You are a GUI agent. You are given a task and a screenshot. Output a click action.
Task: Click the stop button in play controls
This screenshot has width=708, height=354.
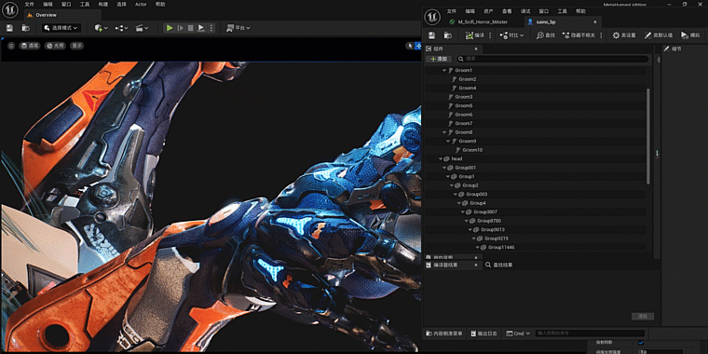pyautogui.click(x=191, y=28)
